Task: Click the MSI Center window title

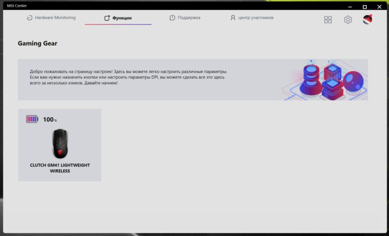Action: click(x=17, y=5)
